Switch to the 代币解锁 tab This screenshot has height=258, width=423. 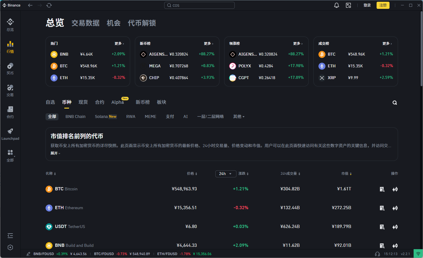142,23
